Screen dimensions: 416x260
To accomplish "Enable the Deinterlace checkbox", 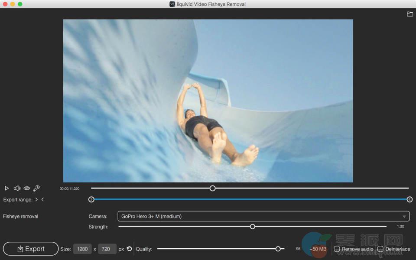I will [x=380, y=249].
